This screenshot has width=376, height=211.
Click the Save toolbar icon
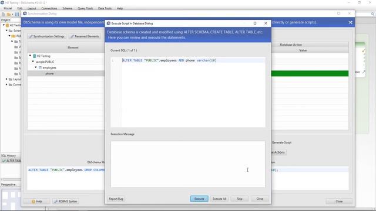pos(17,14)
